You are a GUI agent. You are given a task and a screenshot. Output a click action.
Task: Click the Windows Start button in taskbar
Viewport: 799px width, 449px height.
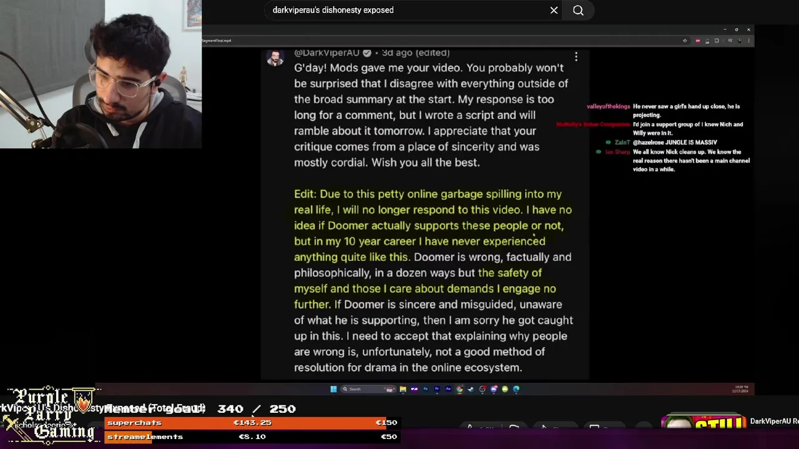click(333, 389)
